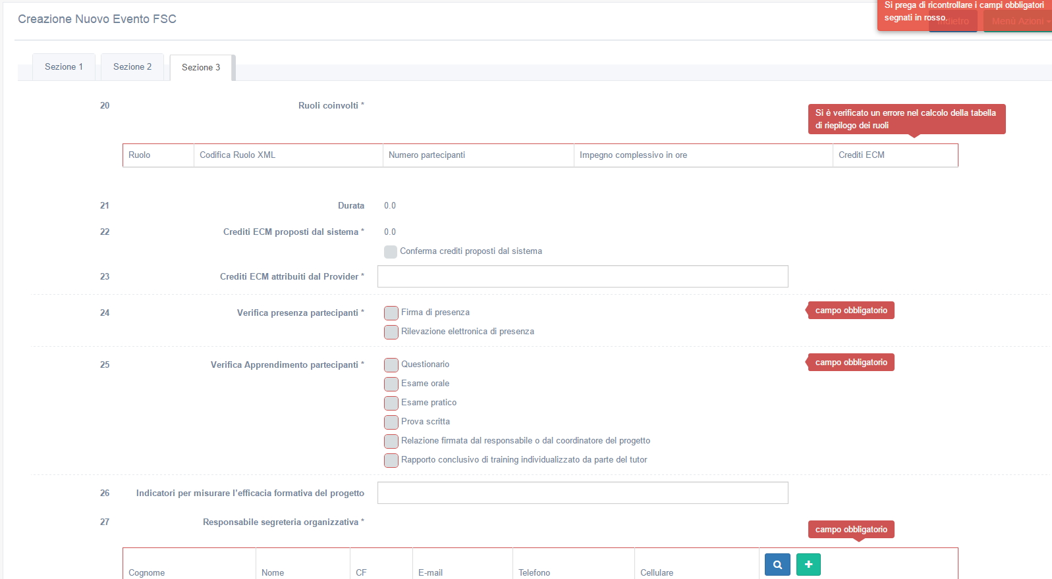Image resolution: width=1052 pixels, height=579 pixels.
Task: Tick Relazione firmata dal responsabile checkbox
Action: (x=391, y=441)
